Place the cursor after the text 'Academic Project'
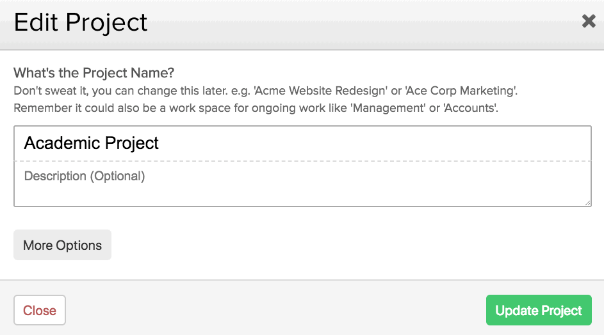Image resolution: width=604 pixels, height=335 pixels. (159, 143)
